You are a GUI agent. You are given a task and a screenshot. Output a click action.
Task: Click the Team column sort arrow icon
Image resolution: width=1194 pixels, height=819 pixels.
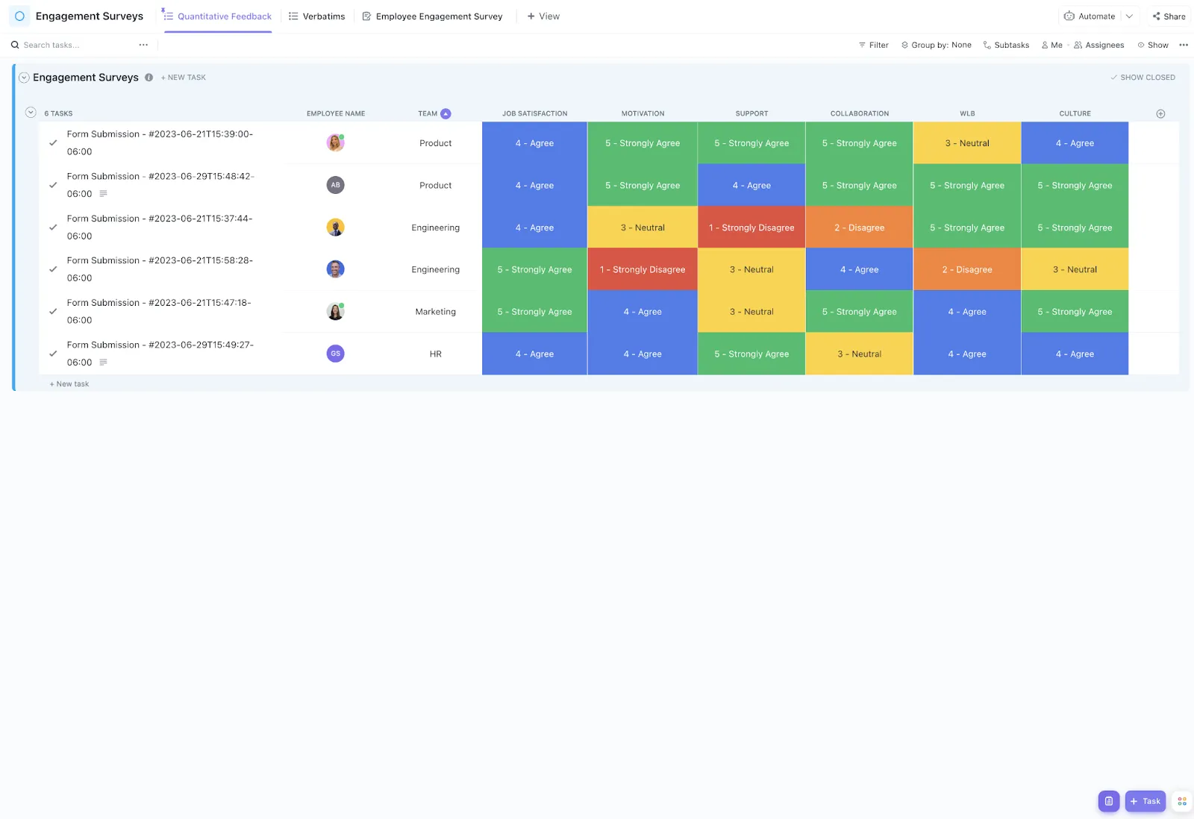point(446,113)
